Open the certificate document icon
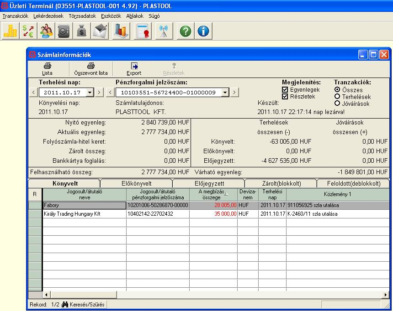 (143, 31)
